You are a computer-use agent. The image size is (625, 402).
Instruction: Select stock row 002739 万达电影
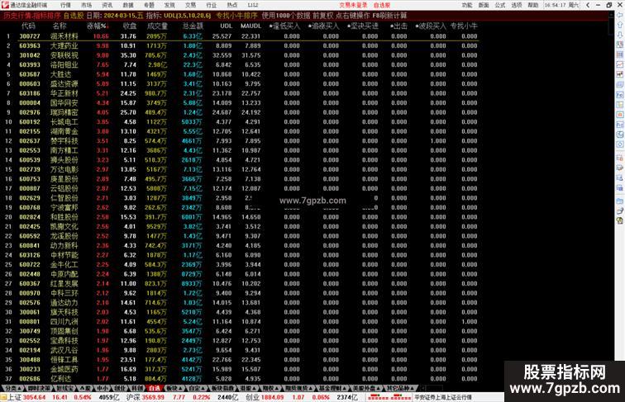pyautogui.click(x=239, y=169)
